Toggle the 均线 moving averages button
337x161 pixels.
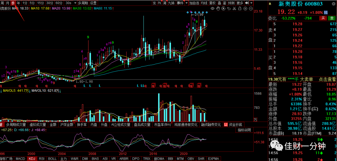(204, 3)
